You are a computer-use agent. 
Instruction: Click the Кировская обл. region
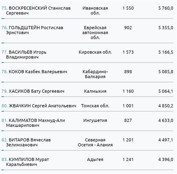pyautogui.click(x=95, y=52)
